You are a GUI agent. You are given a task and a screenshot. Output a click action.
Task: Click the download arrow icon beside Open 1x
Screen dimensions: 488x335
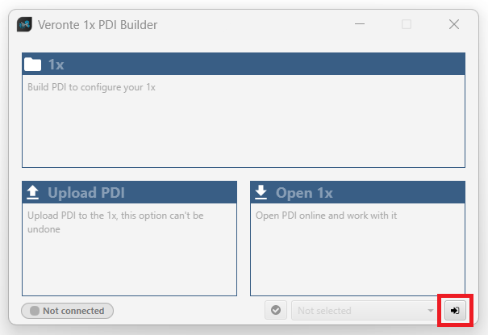261,192
